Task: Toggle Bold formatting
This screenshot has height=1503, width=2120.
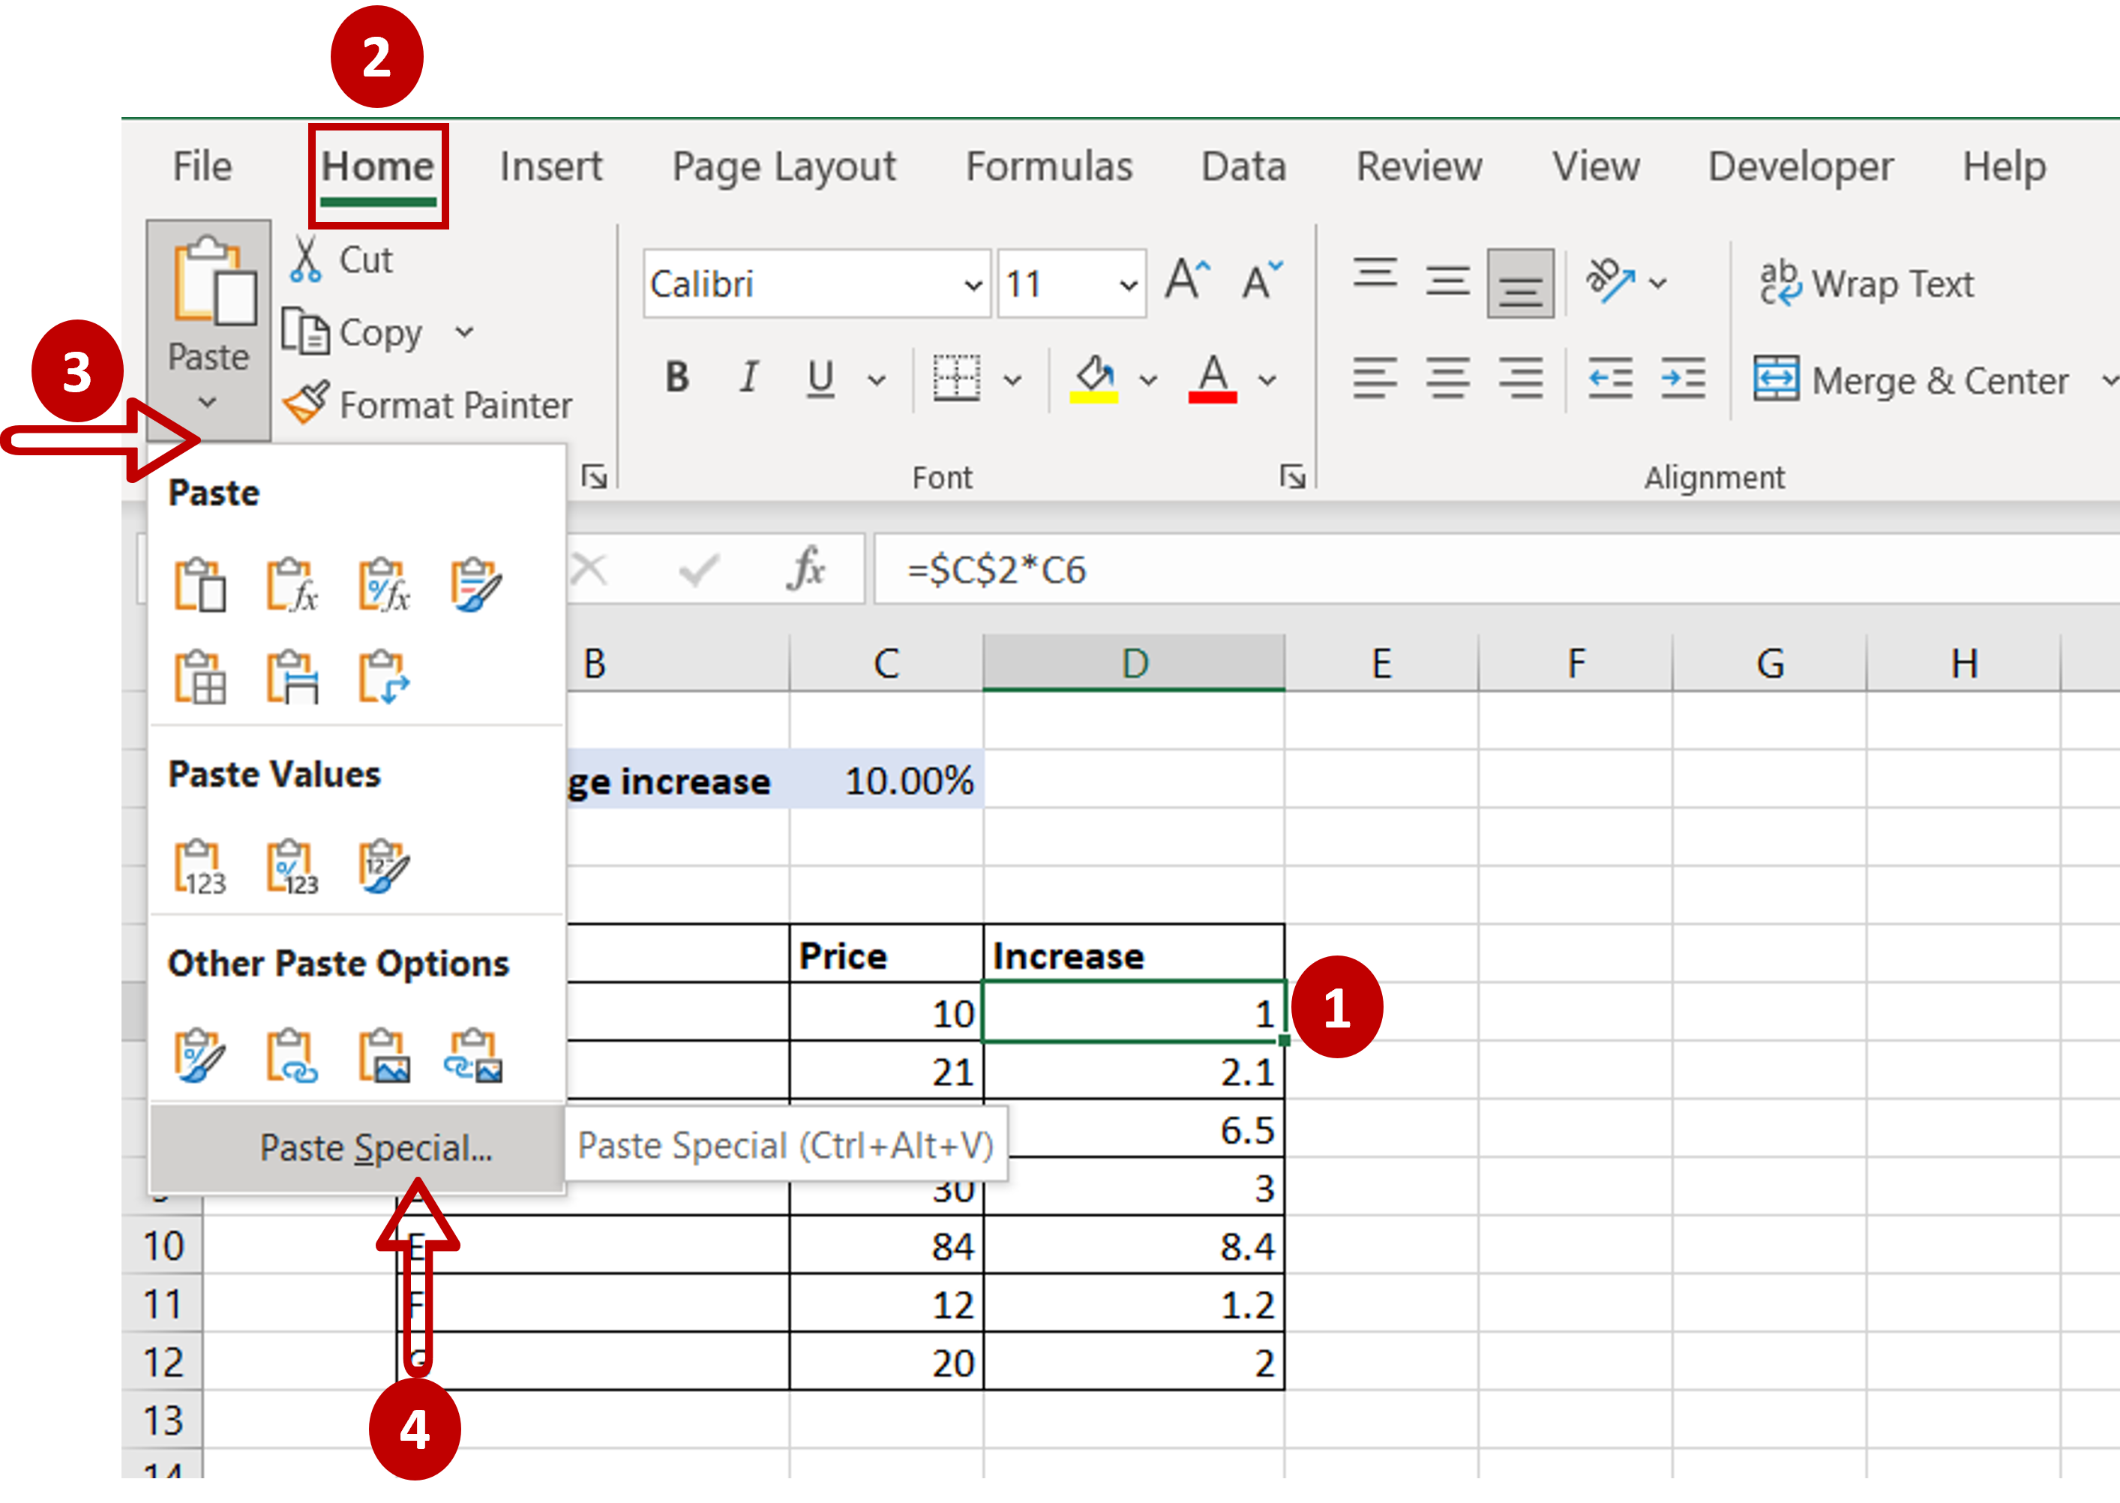Action: pyautogui.click(x=677, y=377)
